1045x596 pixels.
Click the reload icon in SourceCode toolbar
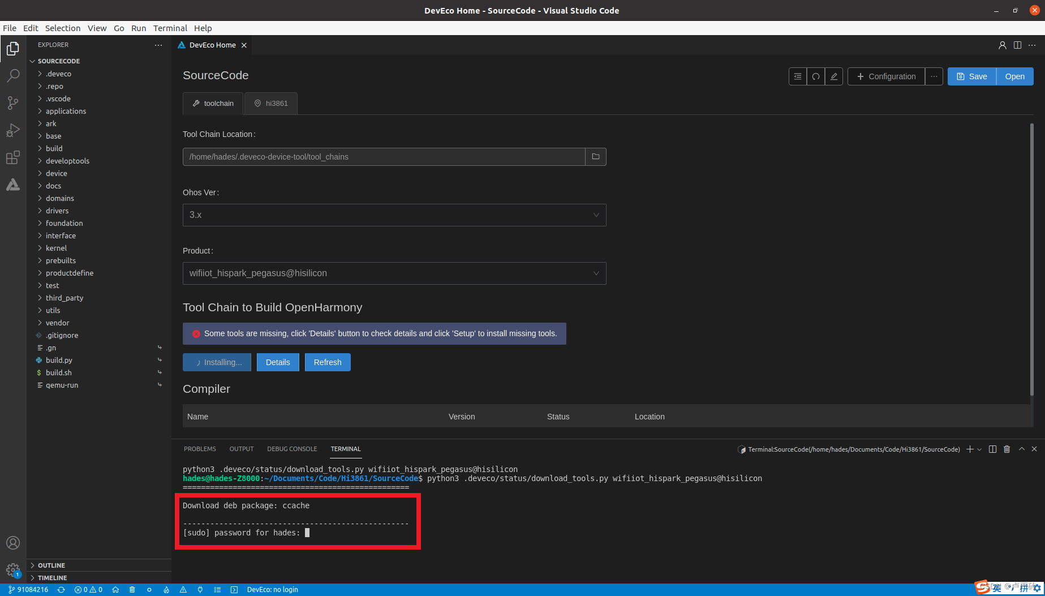(816, 76)
